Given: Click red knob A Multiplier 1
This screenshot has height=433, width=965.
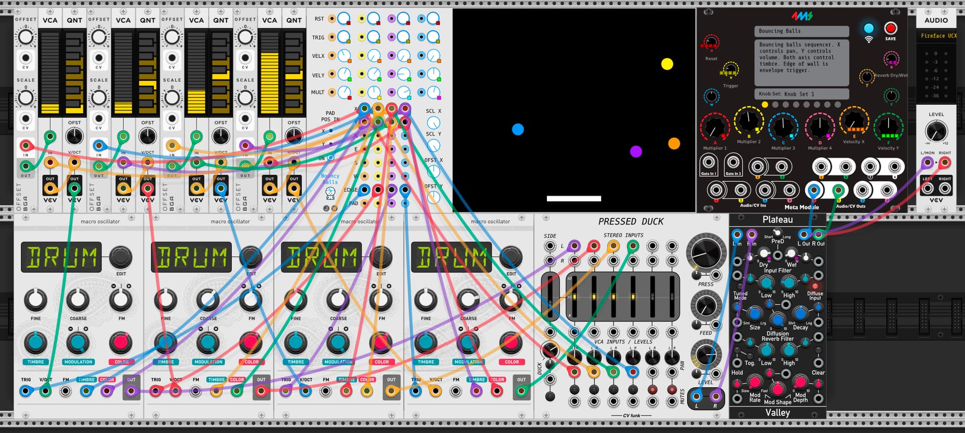Looking at the screenshot, I should (714, 127).
